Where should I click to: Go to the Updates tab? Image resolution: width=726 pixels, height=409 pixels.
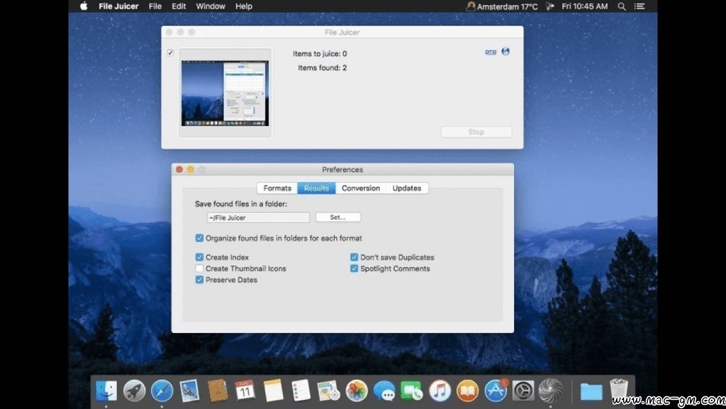coord(407,188)
